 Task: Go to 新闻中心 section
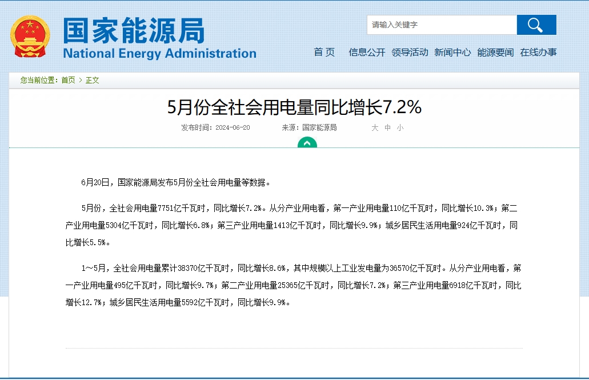pyautogui.click(x=452, y=52)
